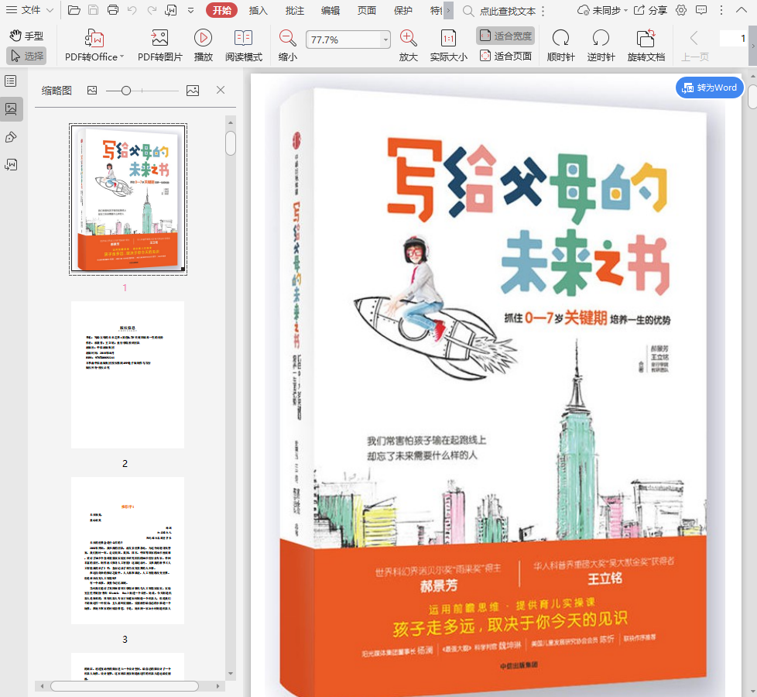Rotate view 顺时针 clockwise
Image resolution: width=757 pixels, height=697 pixels.
[x=560, y=46]
